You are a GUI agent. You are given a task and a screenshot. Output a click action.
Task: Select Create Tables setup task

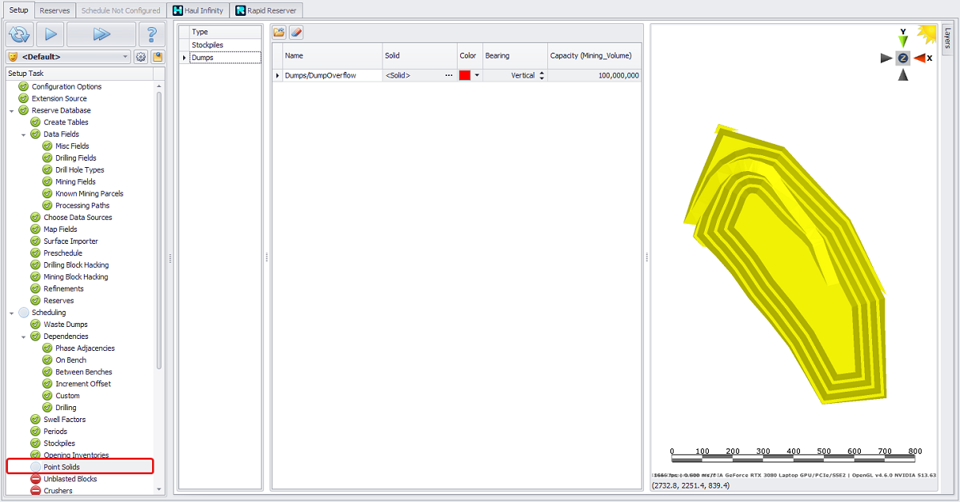66,122
